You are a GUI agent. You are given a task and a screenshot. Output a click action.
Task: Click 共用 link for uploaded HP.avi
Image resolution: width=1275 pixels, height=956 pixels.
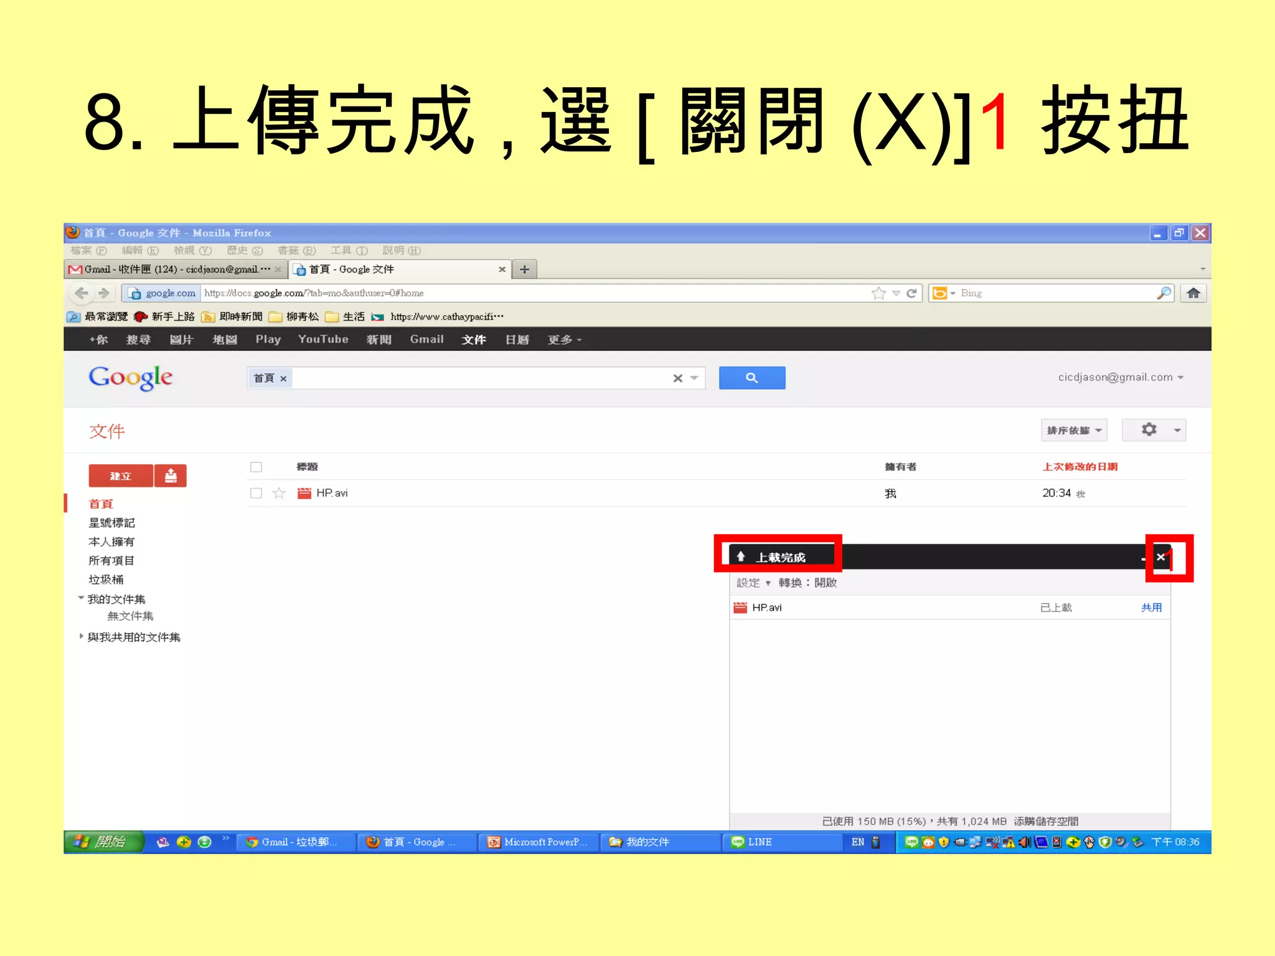point(1151,607)
